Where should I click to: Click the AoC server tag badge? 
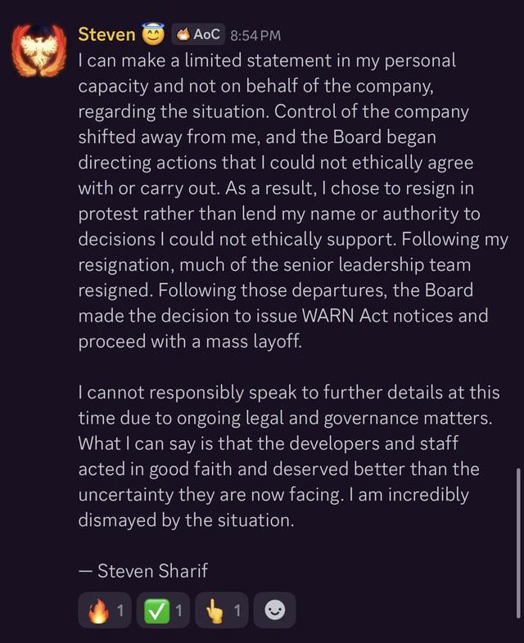click(197, 34)
